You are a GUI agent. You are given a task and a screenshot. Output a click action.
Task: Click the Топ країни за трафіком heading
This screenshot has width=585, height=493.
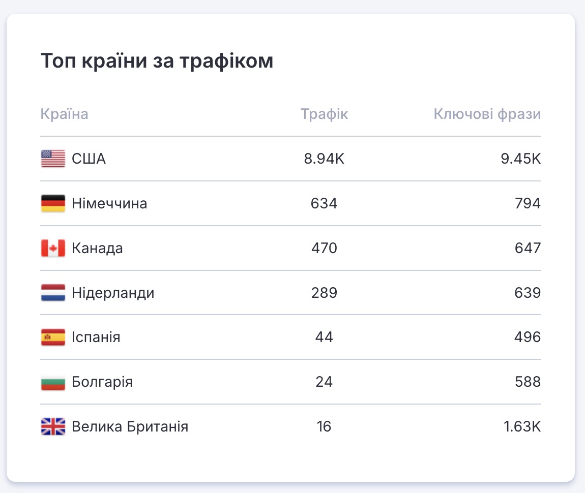click(157, 61)
